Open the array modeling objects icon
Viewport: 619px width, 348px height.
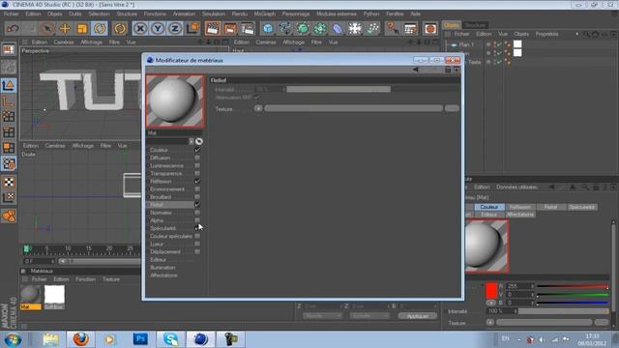pyautogui.click(x=320, y=28)
